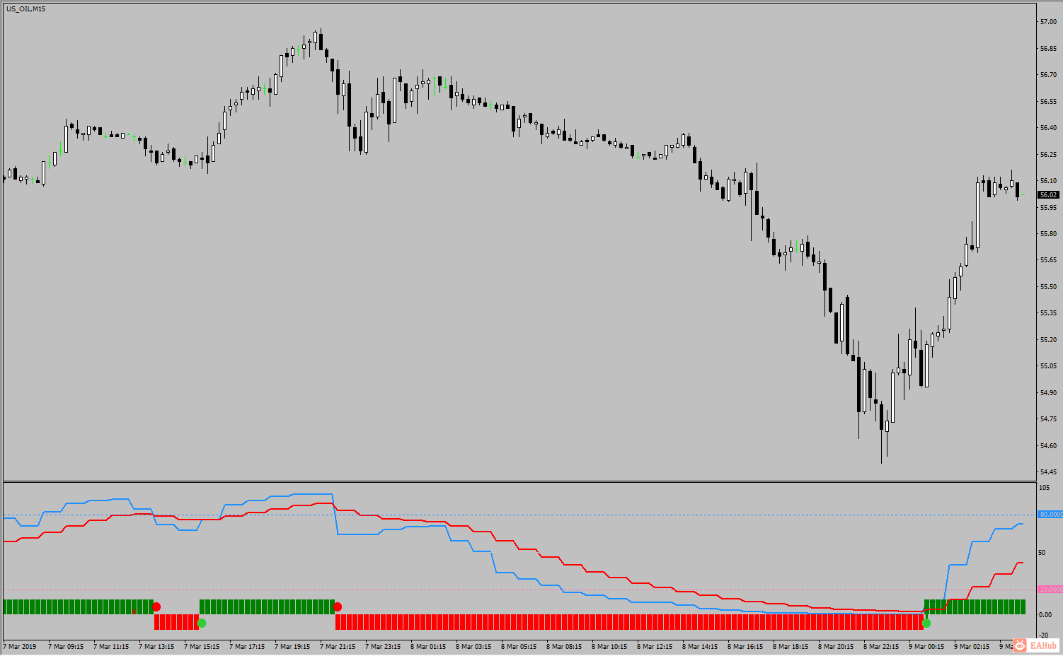Select the 8 Mar 10:15 time label
This screenshot has height=656, width=1063.
click(609, 647)
